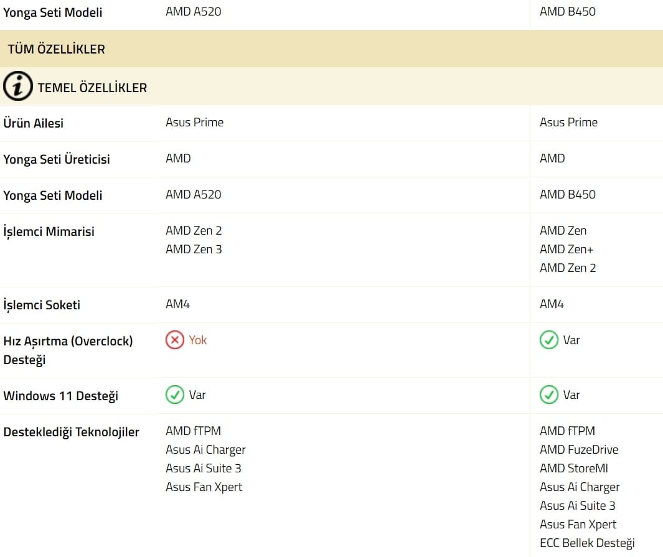Expand the TÜM ÖZELLİKLER section header

[x=56, y=49]
